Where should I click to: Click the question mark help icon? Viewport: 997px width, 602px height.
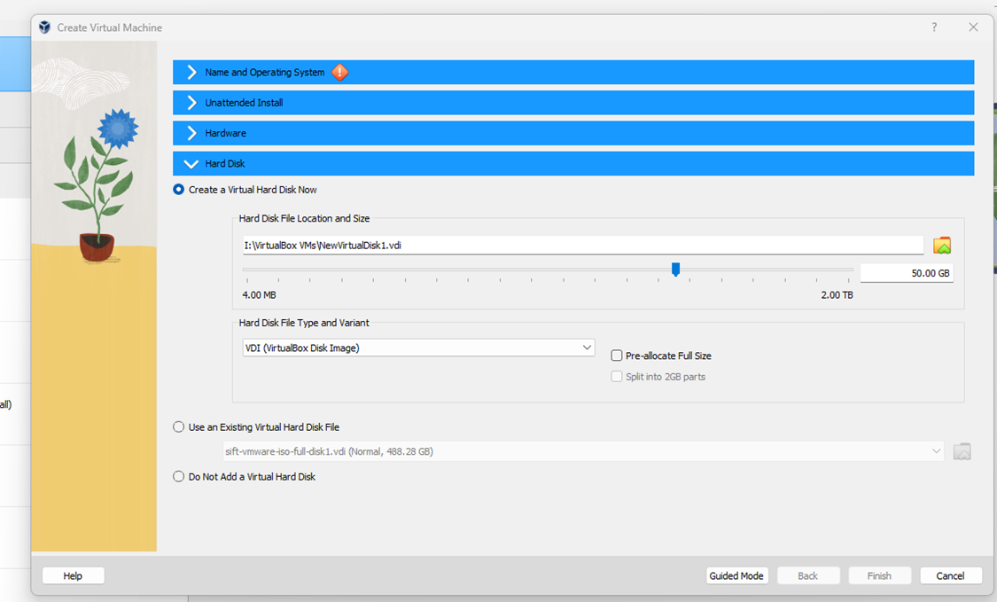click(933, 27)
